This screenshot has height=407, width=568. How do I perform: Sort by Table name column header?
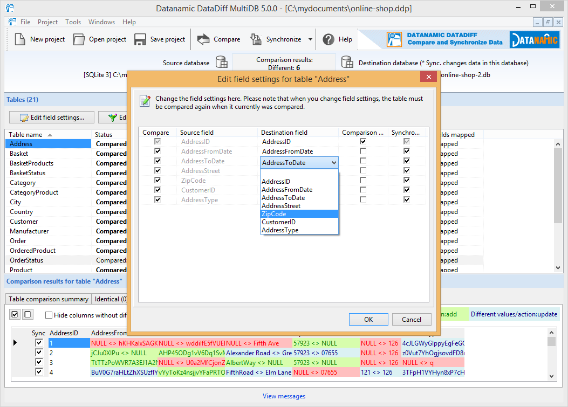click(48, 134)
